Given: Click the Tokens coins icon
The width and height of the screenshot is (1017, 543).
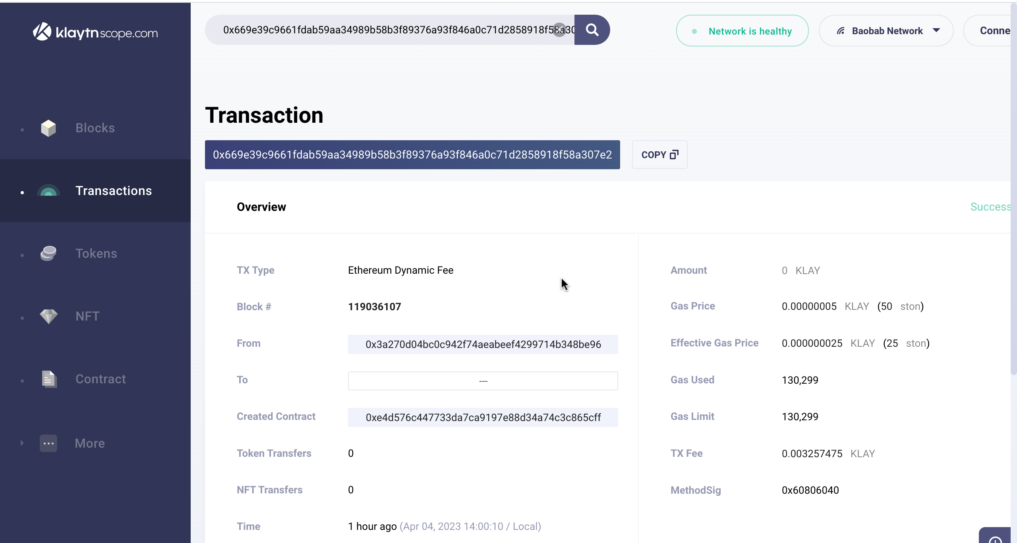Looking at the screenshot, I should [x=48, y=253].
